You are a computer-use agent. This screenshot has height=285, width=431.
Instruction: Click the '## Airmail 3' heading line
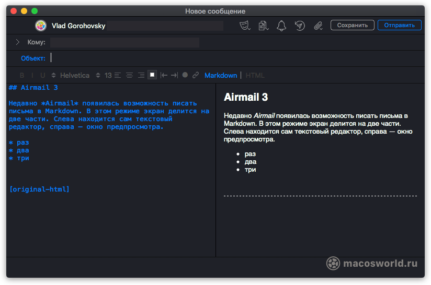click(33, 88)
